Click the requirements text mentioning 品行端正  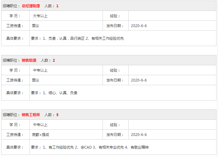click(x=77, y=38)
